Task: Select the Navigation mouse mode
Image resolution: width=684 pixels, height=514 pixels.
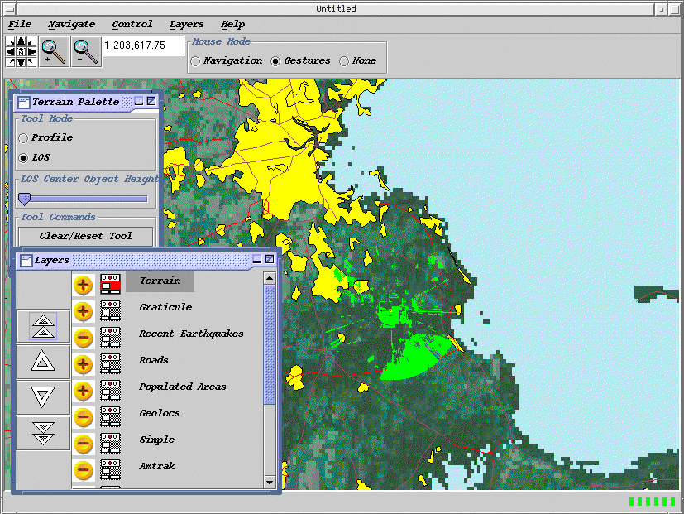Action: tap(195, 61)
